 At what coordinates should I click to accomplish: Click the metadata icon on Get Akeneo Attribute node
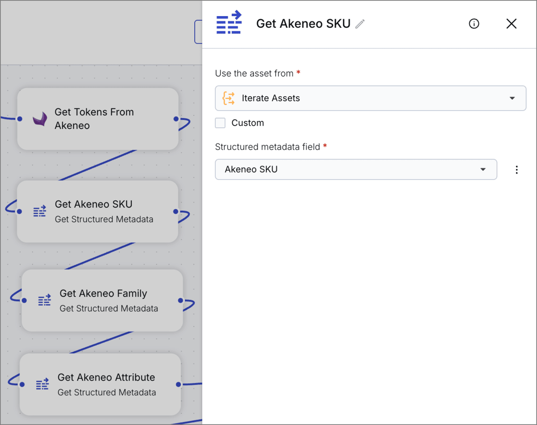(43, 384)
